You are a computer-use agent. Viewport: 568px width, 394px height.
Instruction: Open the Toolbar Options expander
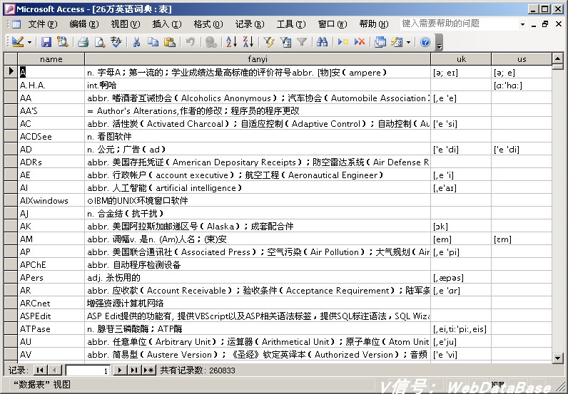[439, 42]
